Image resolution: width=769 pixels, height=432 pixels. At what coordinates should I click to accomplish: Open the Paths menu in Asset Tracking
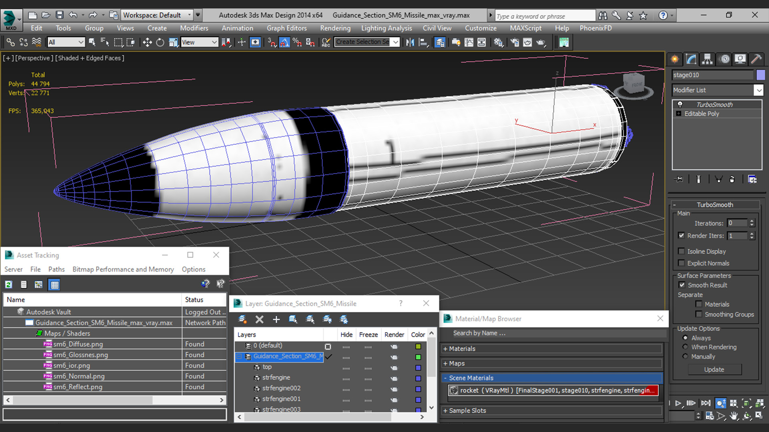click(56, 269)
